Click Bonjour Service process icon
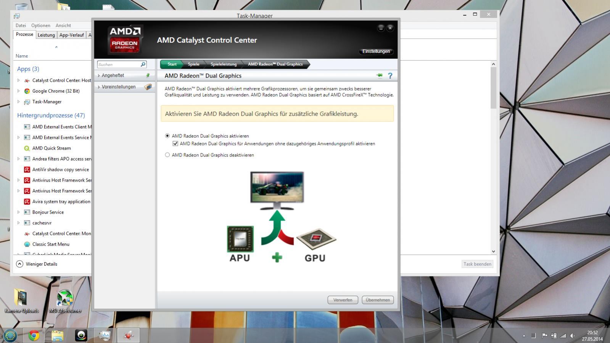This screenshot has height=343, width=610. click(27, 213)
